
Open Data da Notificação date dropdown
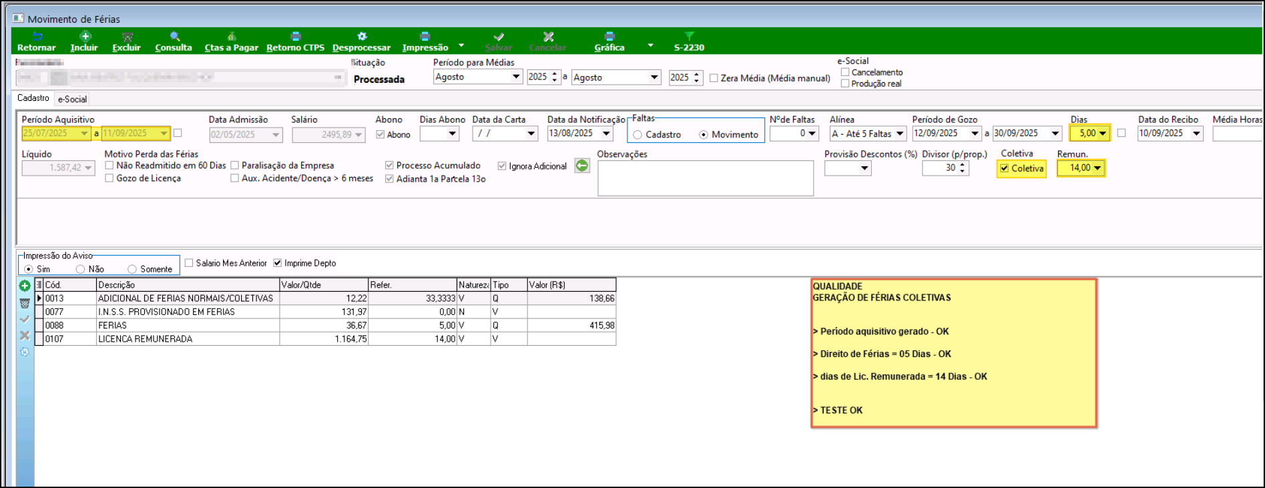[606, 134]
